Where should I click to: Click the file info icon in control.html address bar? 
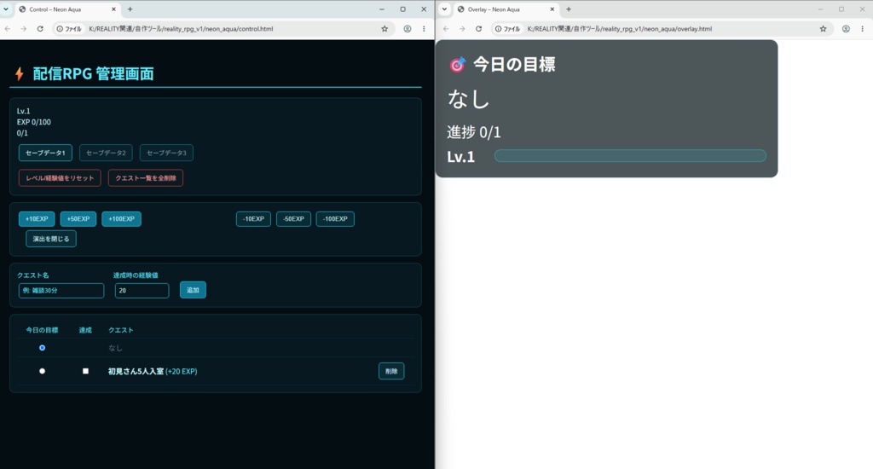(x=69, y=29)
